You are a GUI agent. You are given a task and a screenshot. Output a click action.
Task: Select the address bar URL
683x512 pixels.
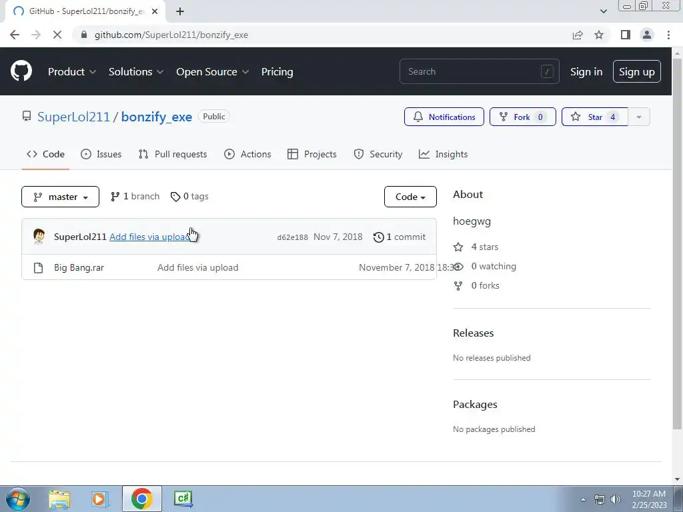(171, 35)
